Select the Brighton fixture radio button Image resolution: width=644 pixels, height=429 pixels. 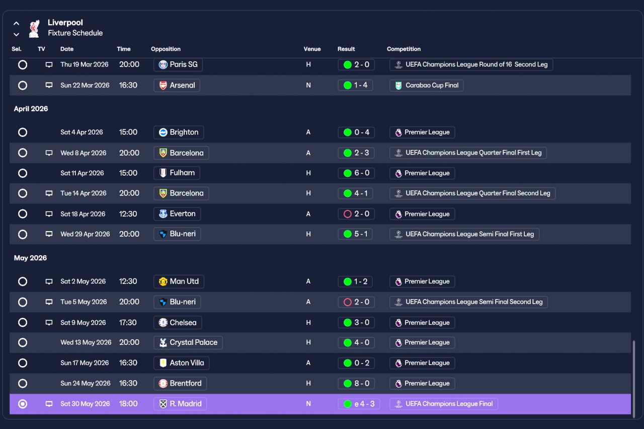tap(23, 132)
